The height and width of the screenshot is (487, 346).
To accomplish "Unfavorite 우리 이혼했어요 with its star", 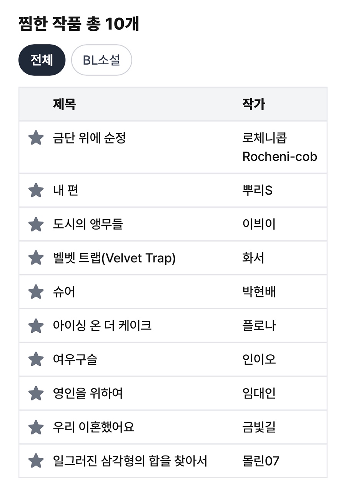I will pyautogui.click(x=36, y=427).
